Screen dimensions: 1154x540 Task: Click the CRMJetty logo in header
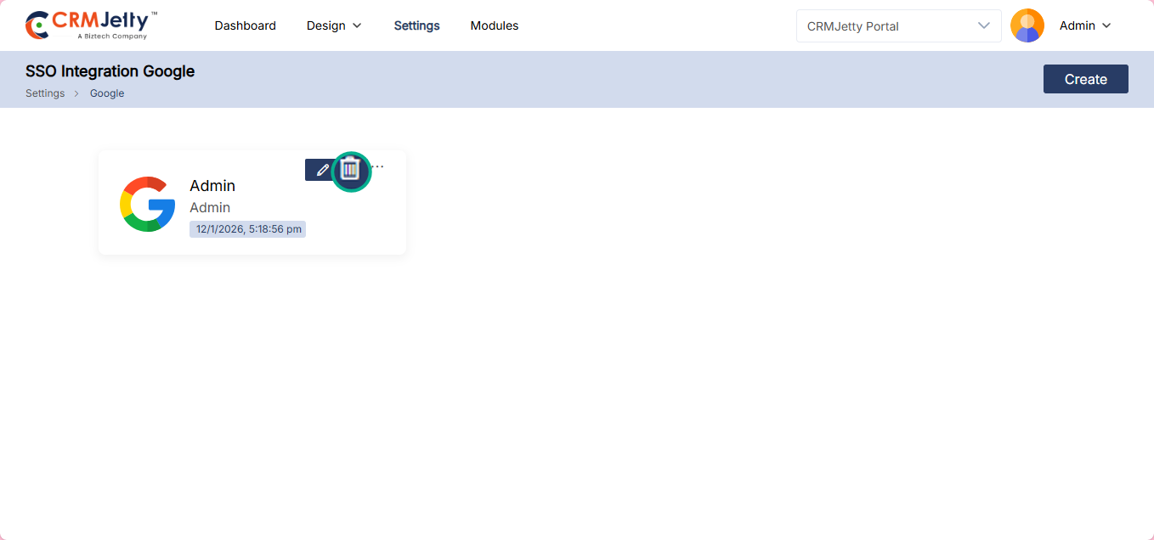click(x=91, y=25)
